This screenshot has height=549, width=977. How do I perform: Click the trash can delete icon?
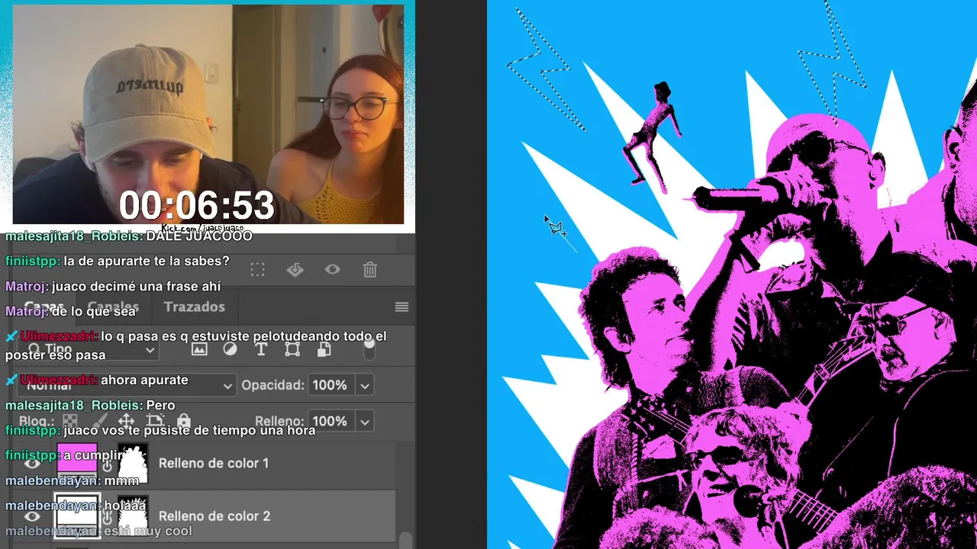coord(370,269)
